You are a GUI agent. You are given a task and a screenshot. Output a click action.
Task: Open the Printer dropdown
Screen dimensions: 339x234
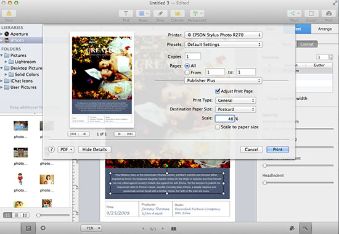[x=224, y=35]
